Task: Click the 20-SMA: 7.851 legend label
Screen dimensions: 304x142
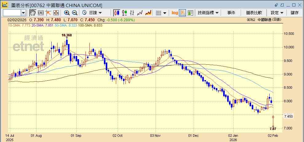Action: click(x=42, y=25)
